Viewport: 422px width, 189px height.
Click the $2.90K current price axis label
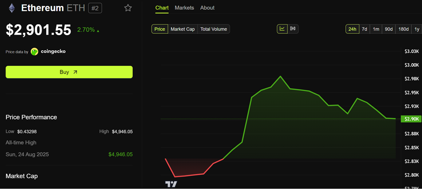pos(411,119)
